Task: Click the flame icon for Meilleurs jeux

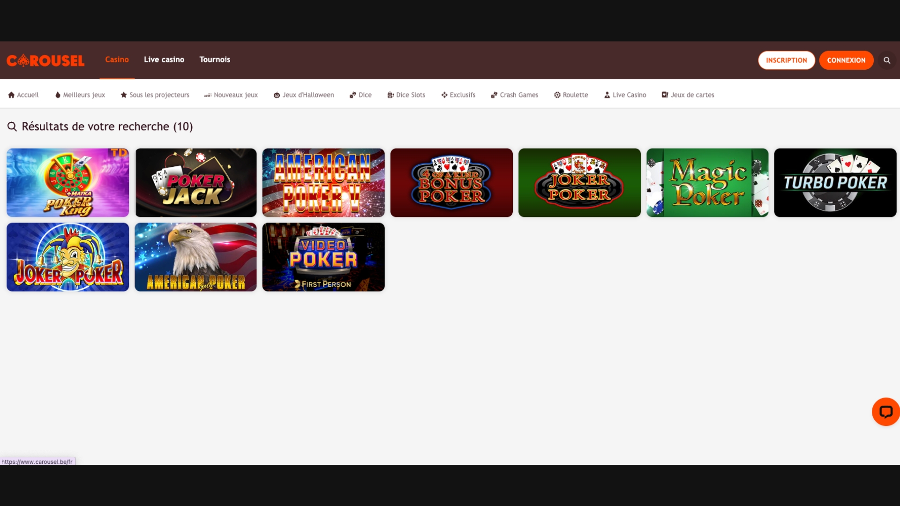Action: pyautogui.click(x=57, y=95)
